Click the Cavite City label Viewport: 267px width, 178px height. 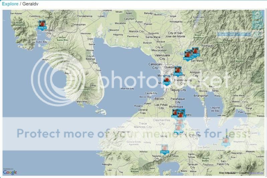(x=151, y=93)
